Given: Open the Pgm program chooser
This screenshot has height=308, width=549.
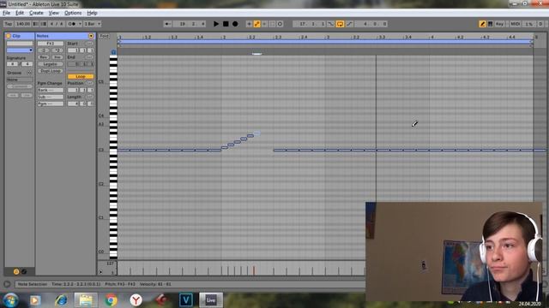Looking at the screenshot, I should pos(51,104).
